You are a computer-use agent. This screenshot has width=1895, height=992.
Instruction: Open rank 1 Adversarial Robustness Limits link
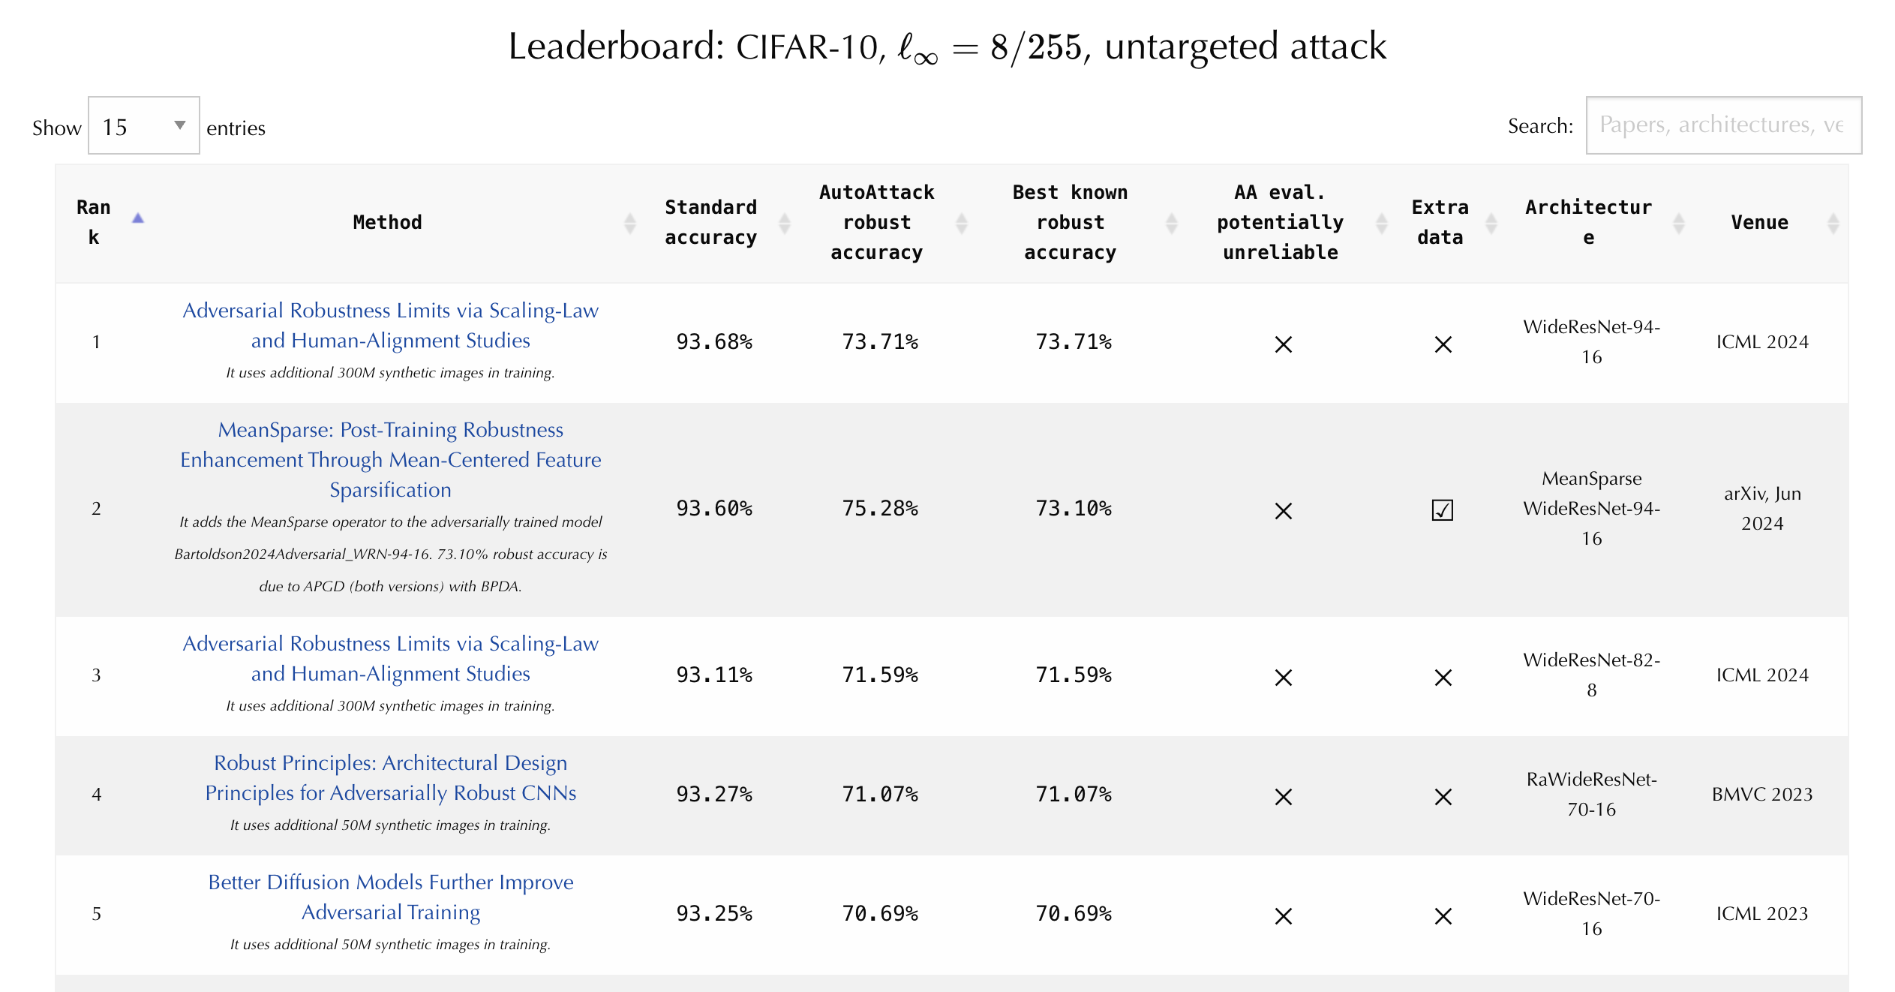pyautogui.click(x=390, y=325)
